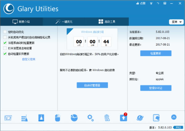Click the PRO badge in status bar
Image resolution: width=185 pixels, height=131 pixels.
pyautogui.click(x=178, y=128)
